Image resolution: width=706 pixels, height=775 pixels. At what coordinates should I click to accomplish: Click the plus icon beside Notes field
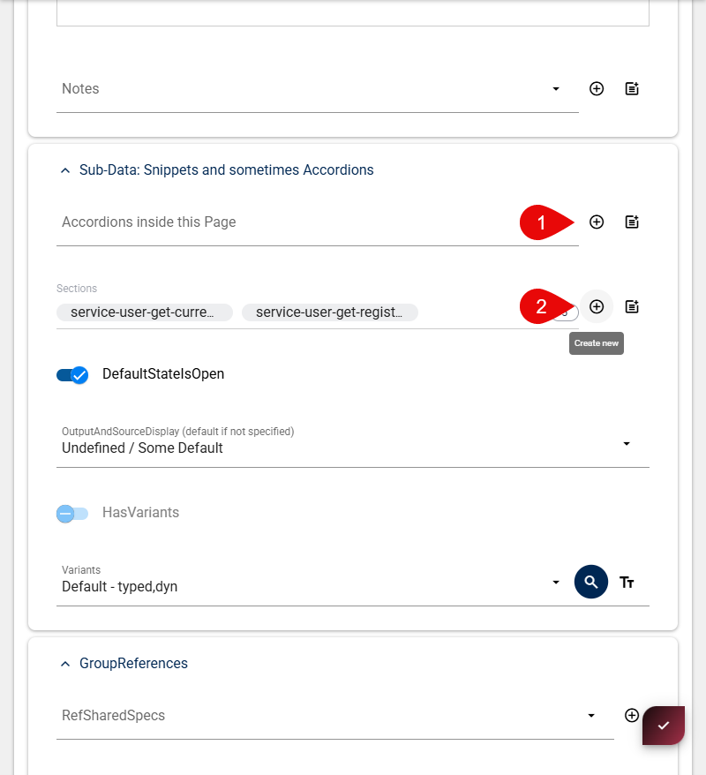click(x=597, y=88)
